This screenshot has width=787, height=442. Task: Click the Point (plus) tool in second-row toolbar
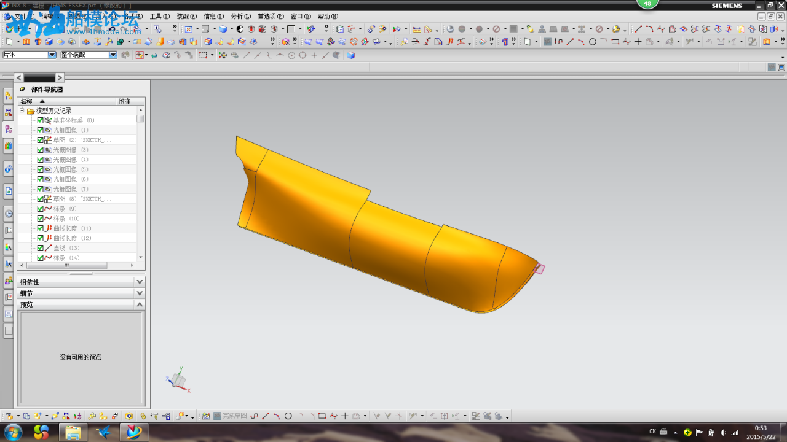click(638, 42)
